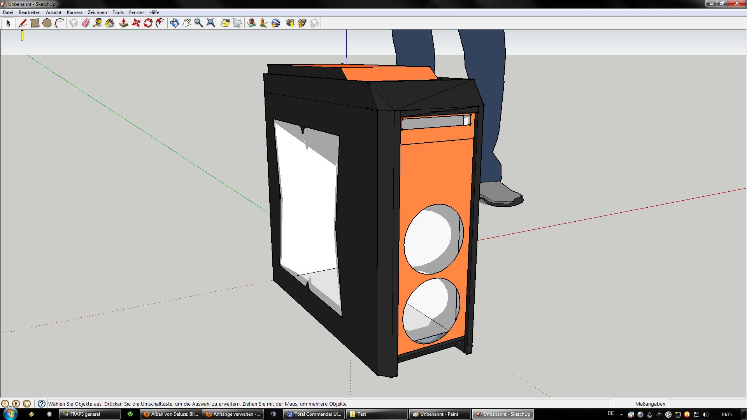Select the Orbit camera tool
The height and width of the screenshot is (420, 747).
(174, 23)
